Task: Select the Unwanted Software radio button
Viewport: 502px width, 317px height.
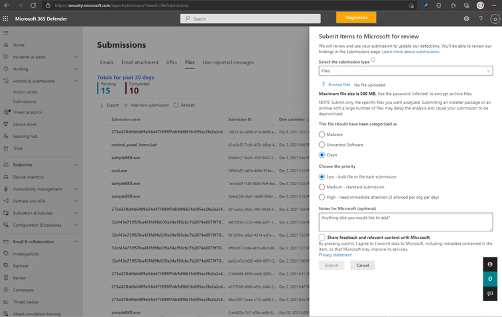Action: (322, 145)
